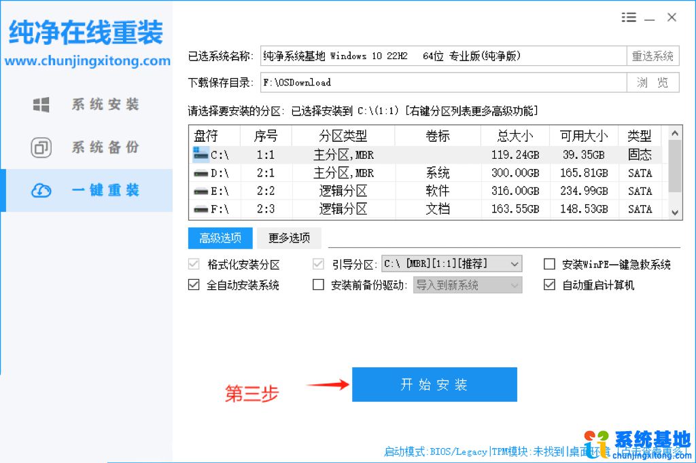Screen dimensions: 696x463
Task: Click the 下载保存目录 path field
Action: [x=443, y=83]
